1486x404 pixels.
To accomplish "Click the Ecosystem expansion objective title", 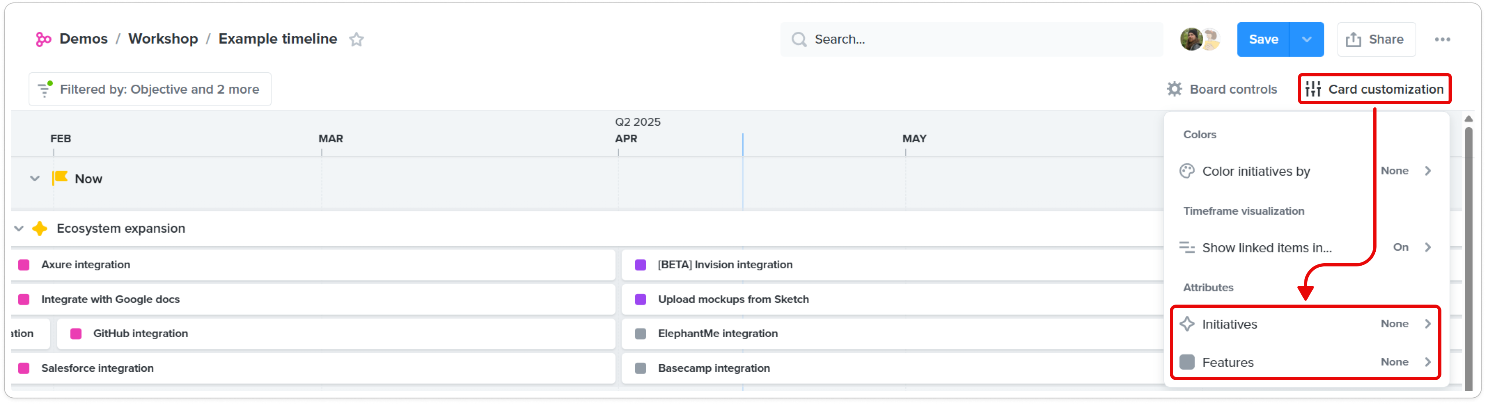I will pyautogui.click(x=121, y=228).
